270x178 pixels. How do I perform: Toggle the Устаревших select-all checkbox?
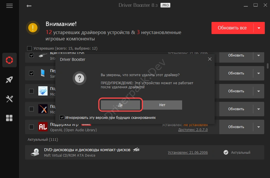click(29, 48)
